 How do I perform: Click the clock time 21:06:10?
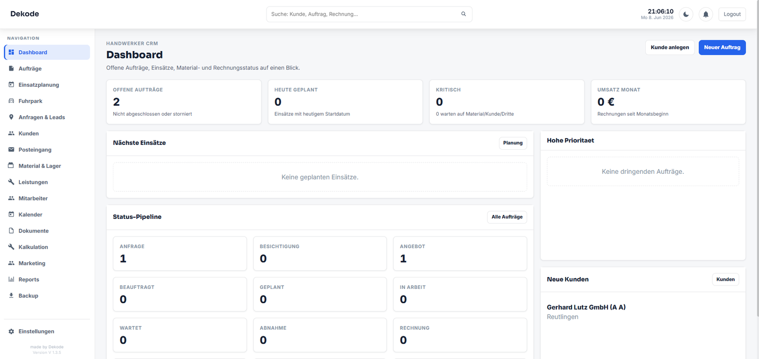click(660, 11)
